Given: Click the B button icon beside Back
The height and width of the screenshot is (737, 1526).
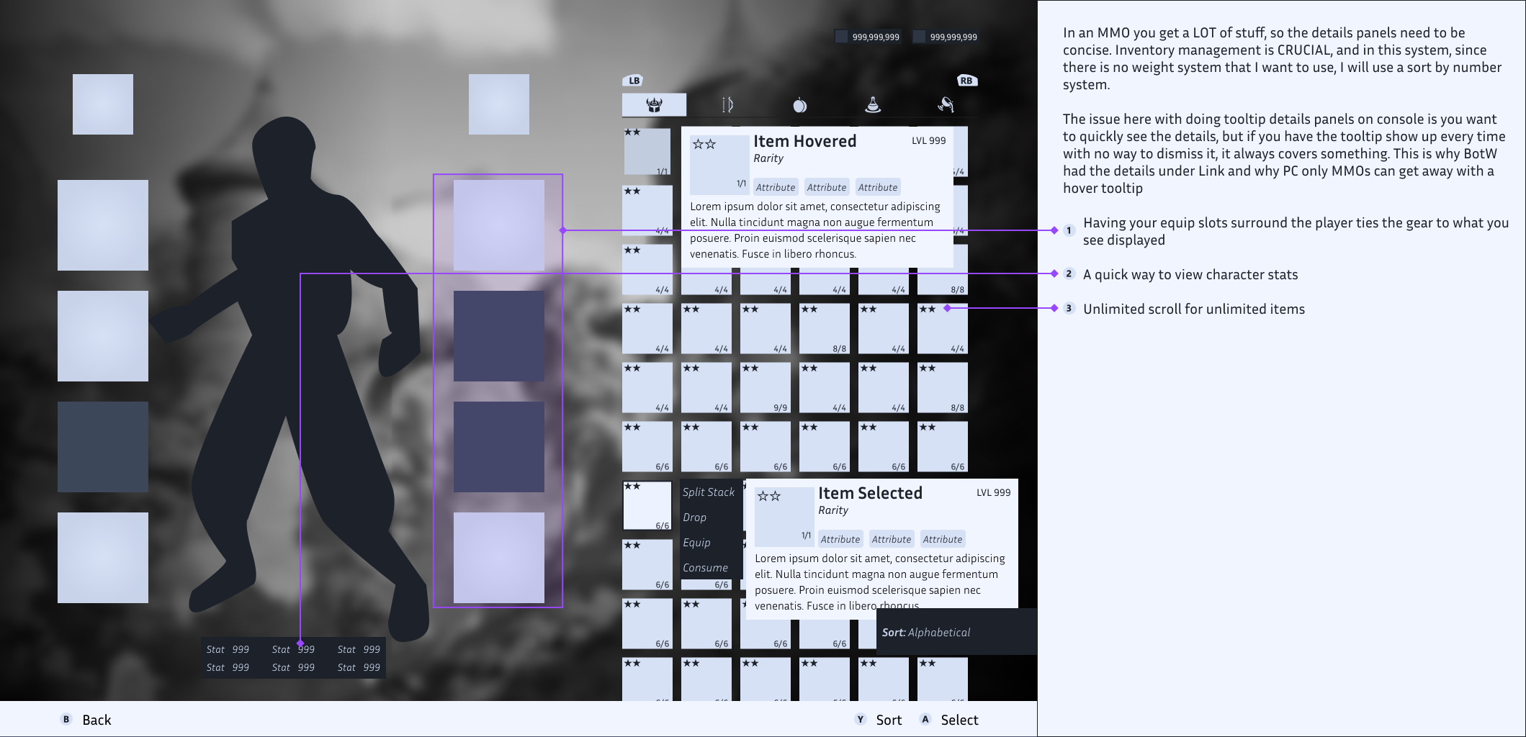Looking at the screenshot, I should pos(66,719).
